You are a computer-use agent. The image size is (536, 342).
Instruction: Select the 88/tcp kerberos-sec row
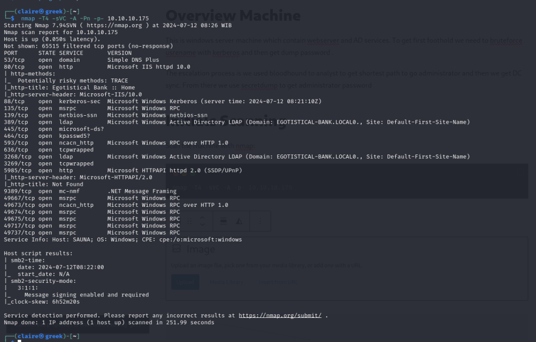tap(163, 101)
